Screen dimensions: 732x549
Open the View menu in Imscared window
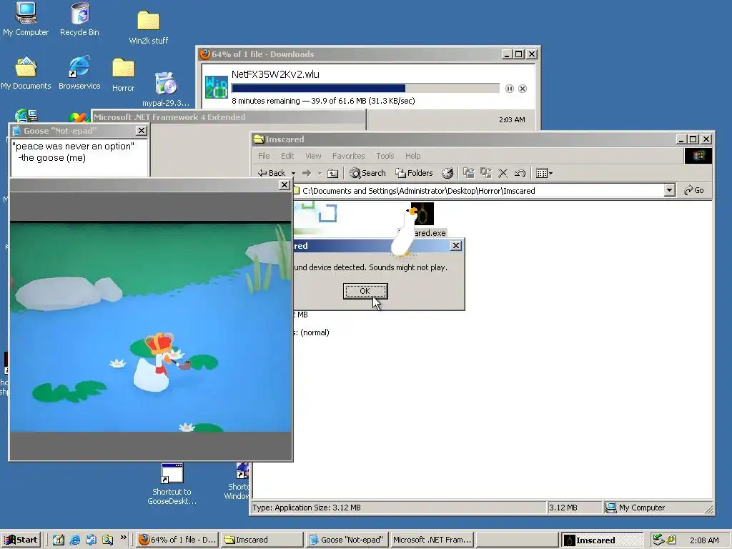click(313, 156)
